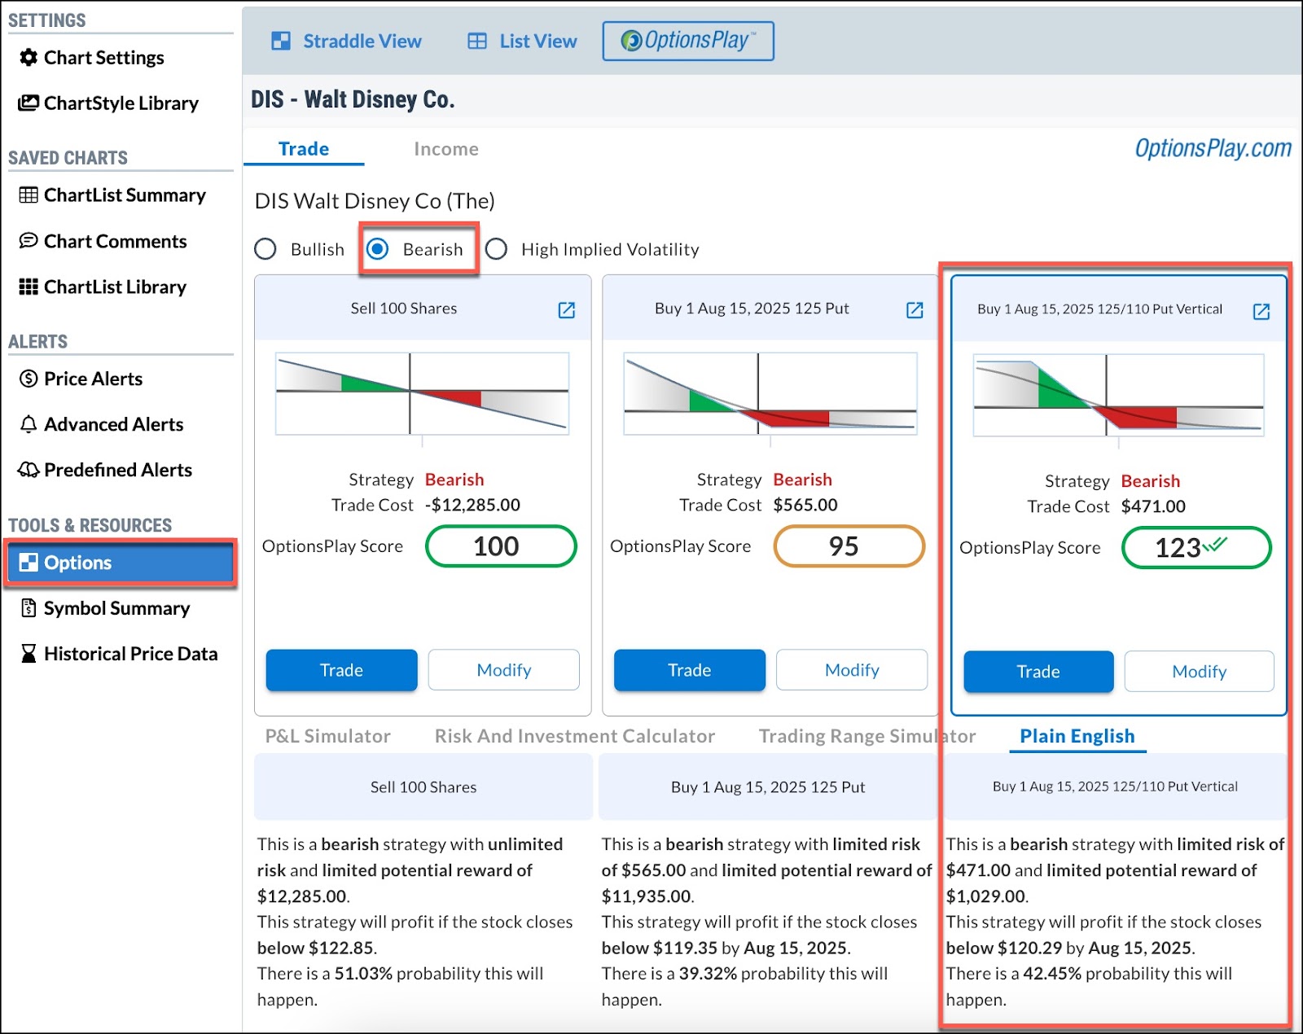Image resolution: width=1303 pixels, height=1034 pixels.
Task: Click Trade Cost -$12,285.00 value
Action: [472, 505]
